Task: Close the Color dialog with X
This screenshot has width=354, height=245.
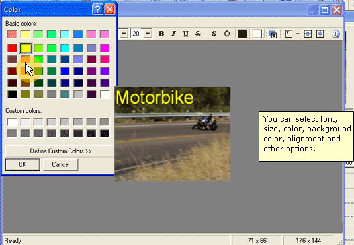Action: click(110, 9)
